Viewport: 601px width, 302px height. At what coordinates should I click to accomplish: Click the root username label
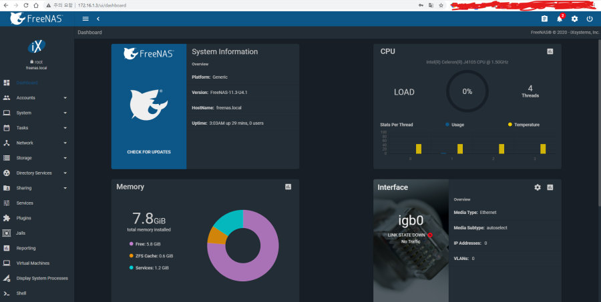(x=38, y=62)
